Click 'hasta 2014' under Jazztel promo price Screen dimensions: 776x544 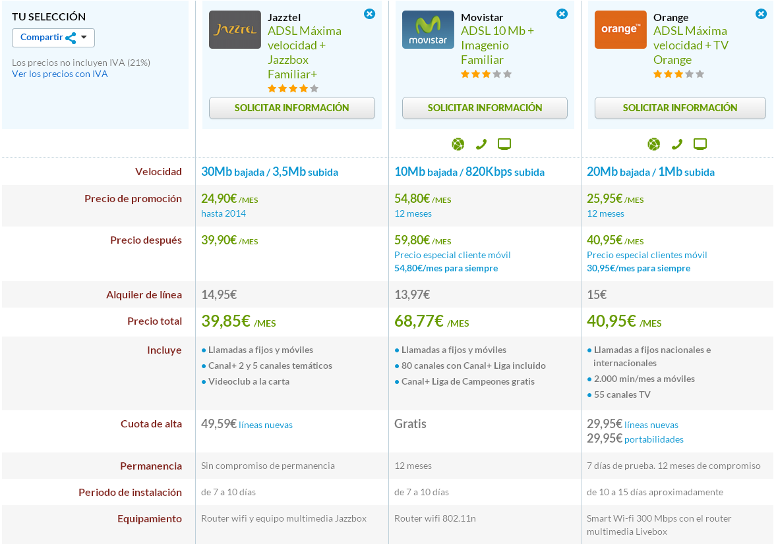pyautogui.click(x=224, y=213)
